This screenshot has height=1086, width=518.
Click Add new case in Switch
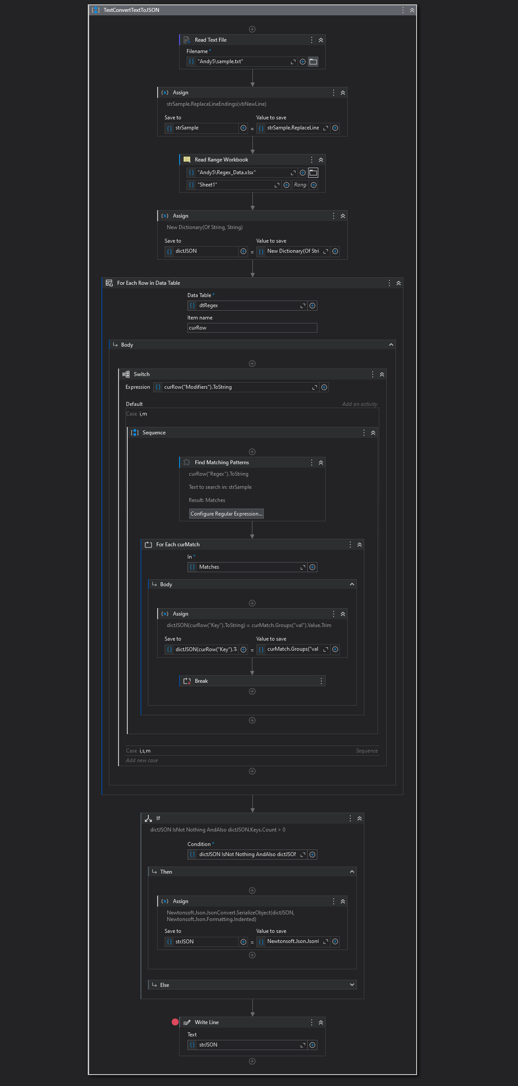142,760
